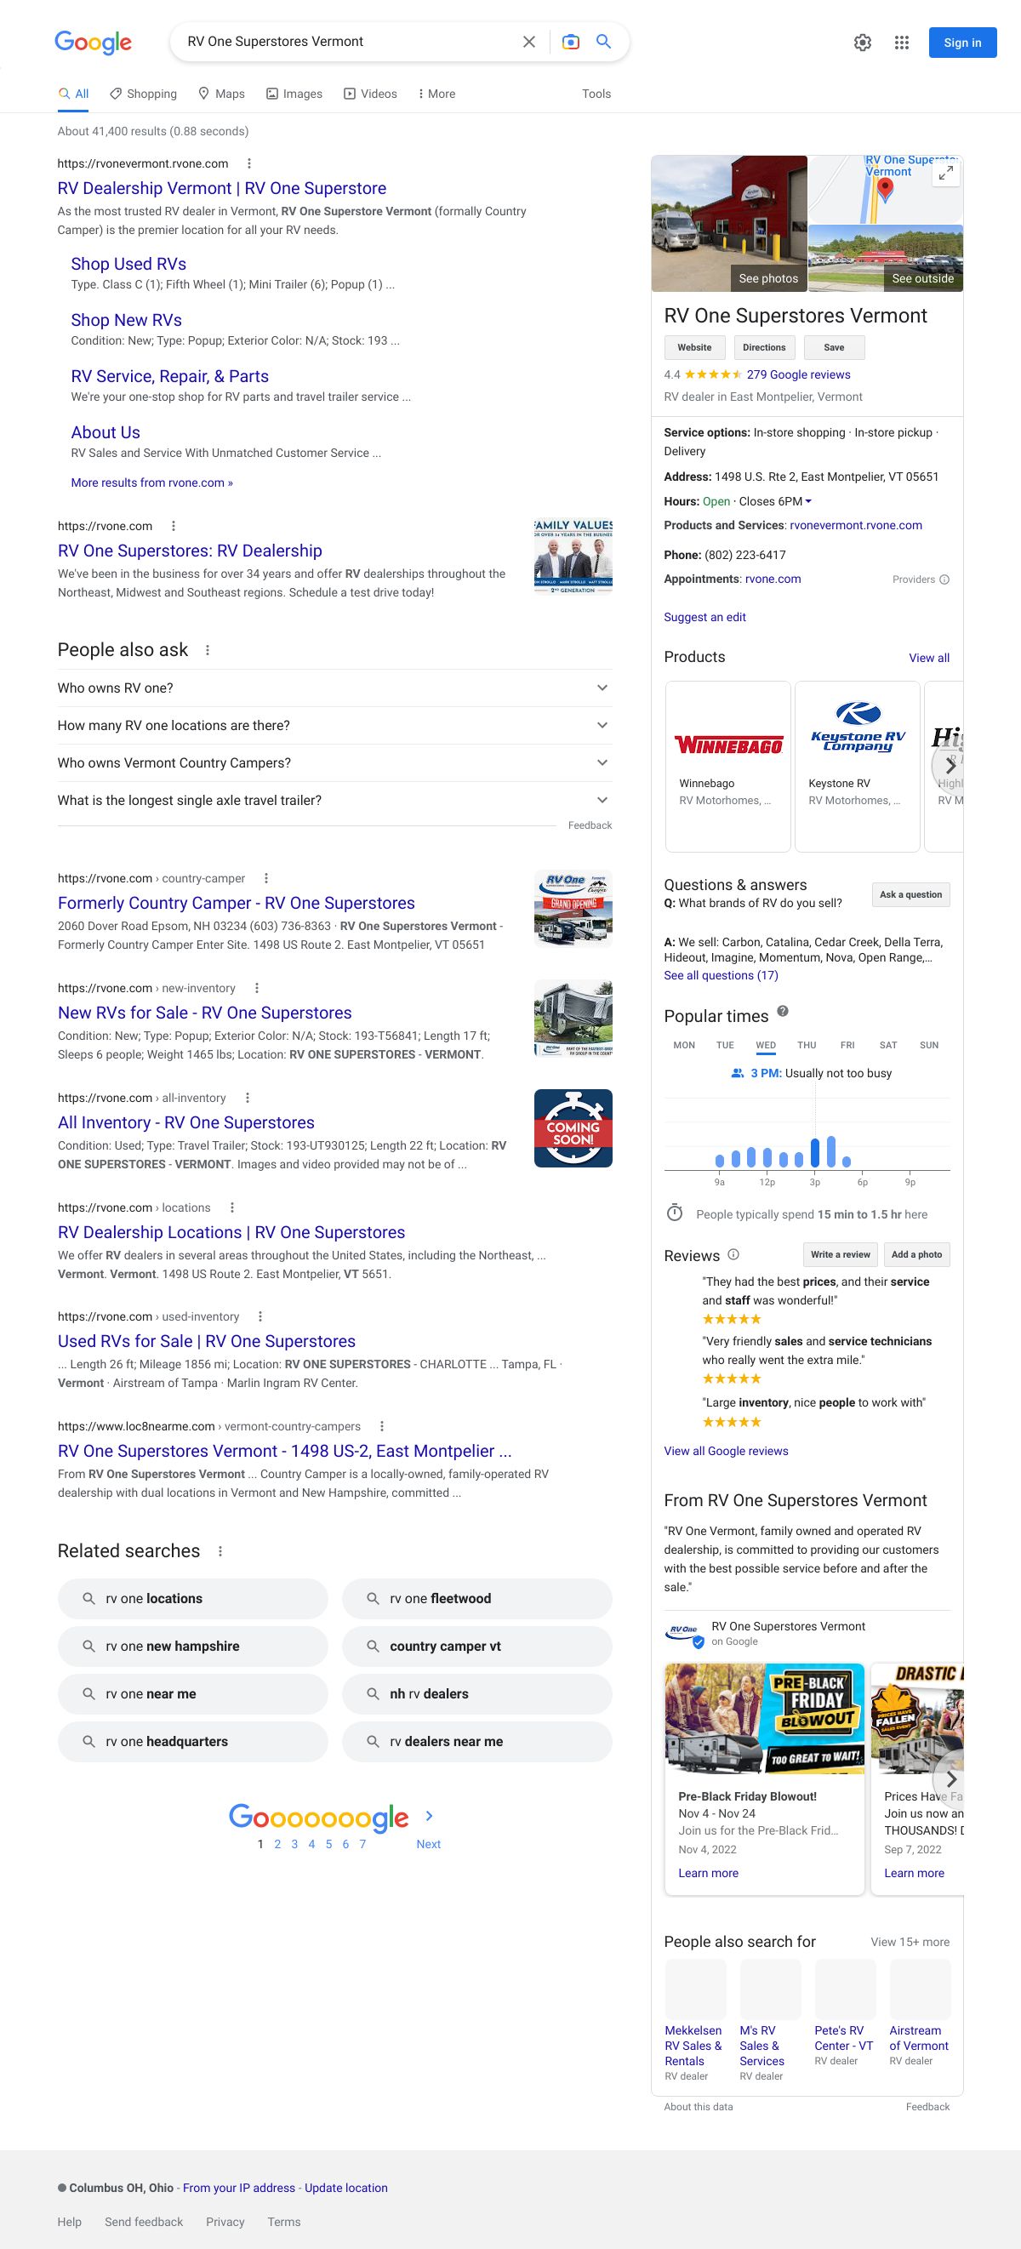Open '279 Google reviews' link
The image size is (1021, 2249).
click(797, 374)
